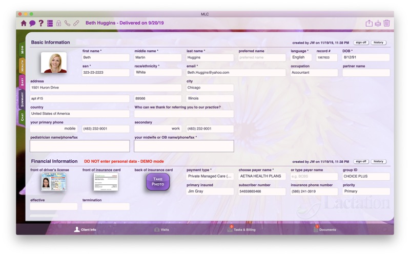Click the apt #15 address field
The width and height of the screenshot is (410, 256).
click(x=80, y=98)
